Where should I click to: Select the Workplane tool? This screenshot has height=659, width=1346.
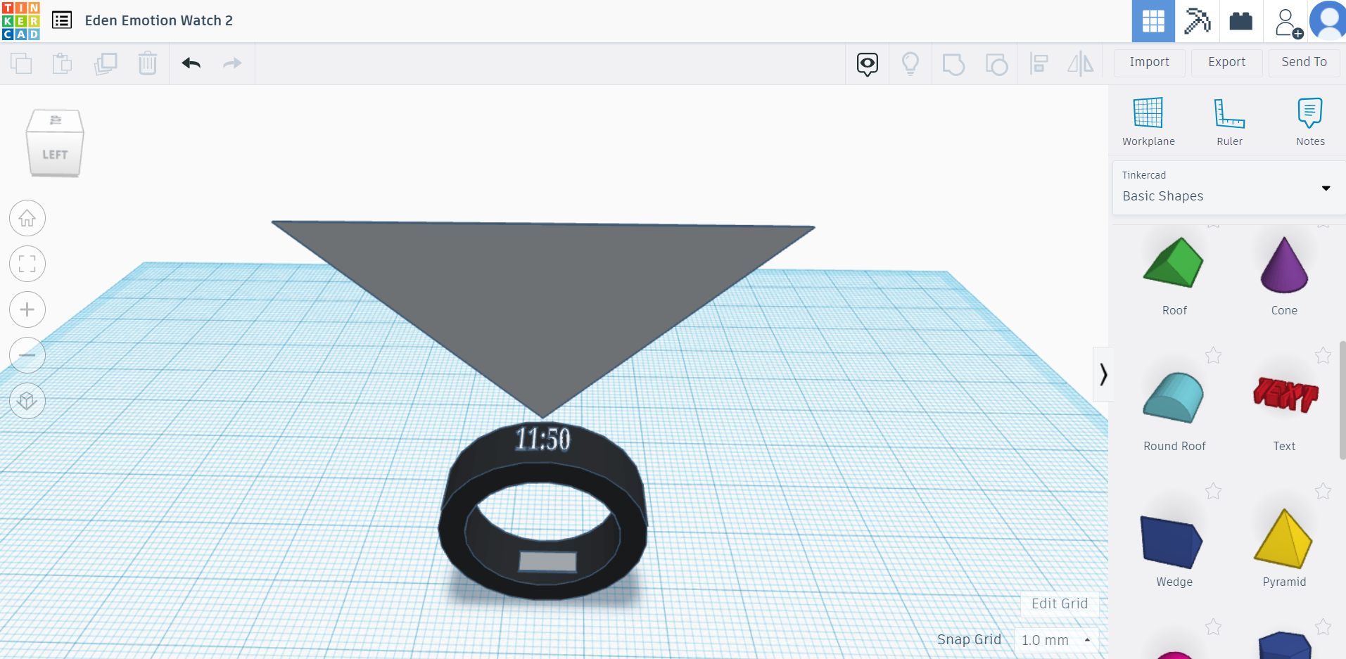1148,121
